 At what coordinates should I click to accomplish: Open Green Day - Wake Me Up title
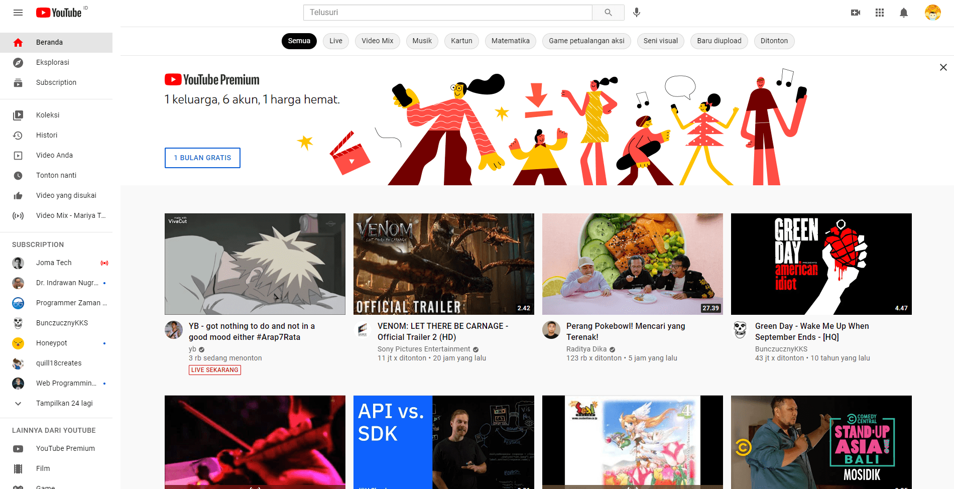click(x=812, y=331)
